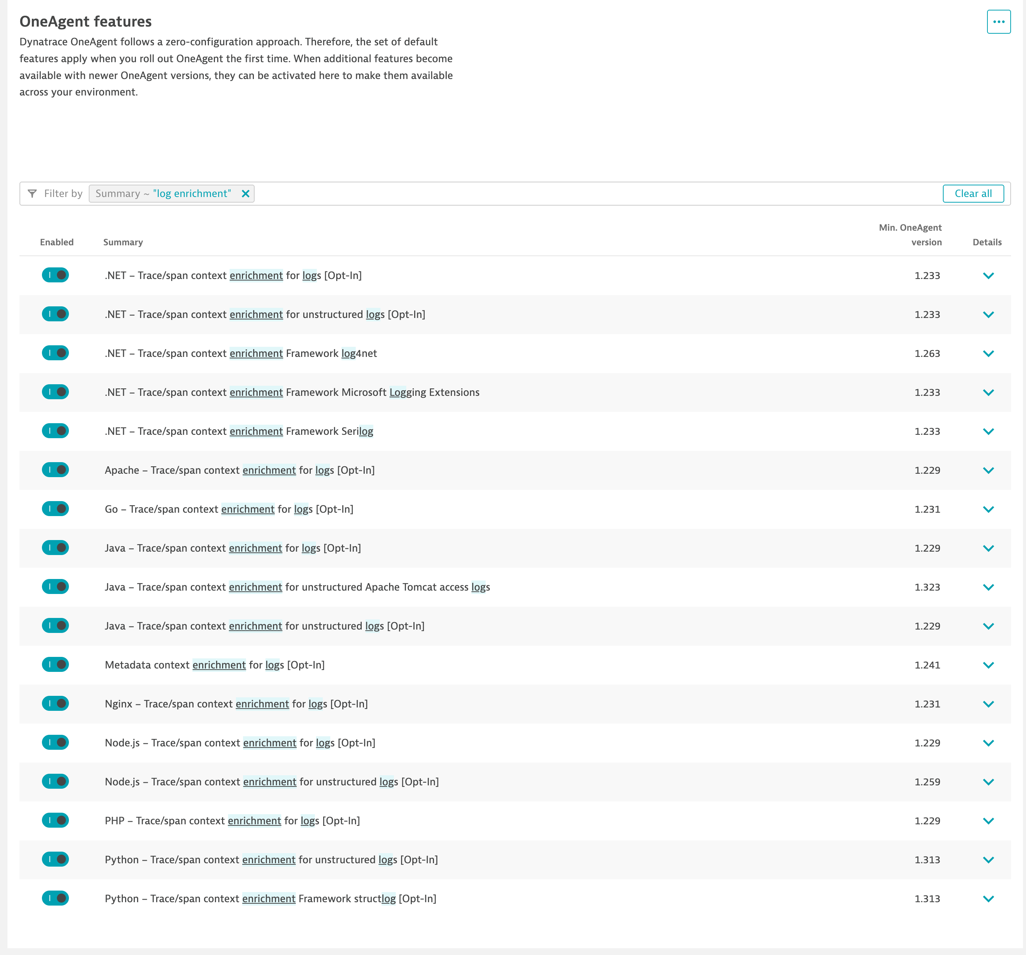Disable .NET enrichment for logs toggle
This screenshot has width=1026, height=955.
[55, 275]
